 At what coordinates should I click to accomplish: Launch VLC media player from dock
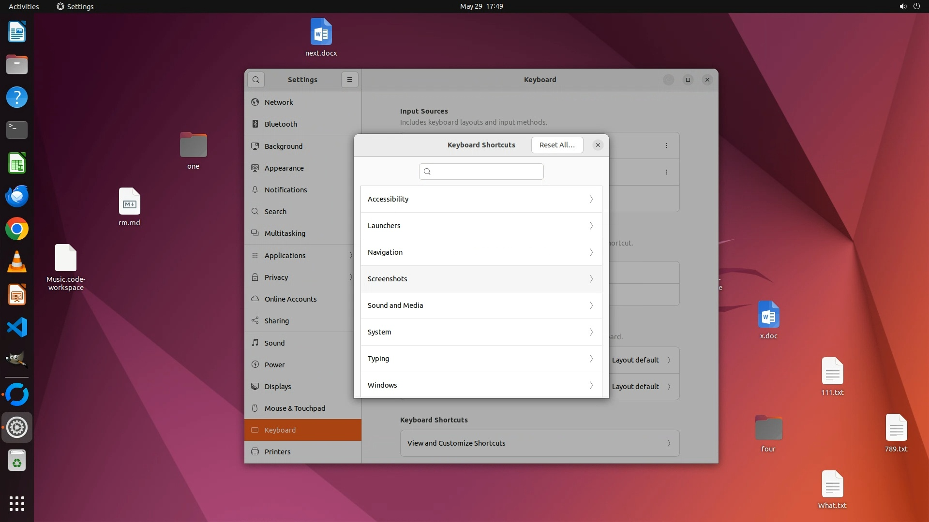coord(17,262)
